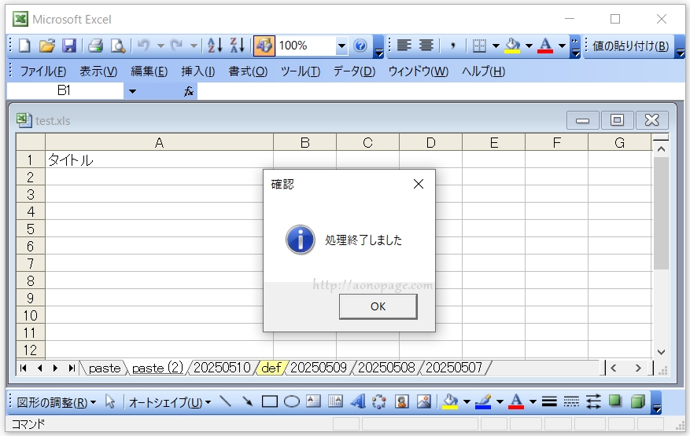Click the Arrow drawing tool

coord(247,401)
